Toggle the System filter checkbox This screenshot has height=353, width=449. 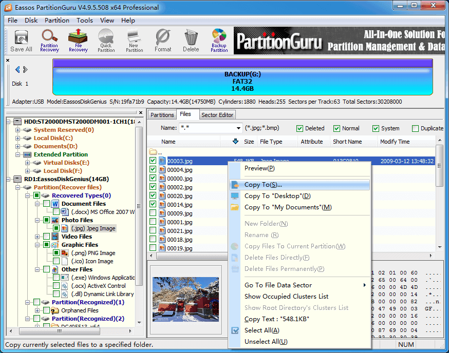tap(376, 128)
